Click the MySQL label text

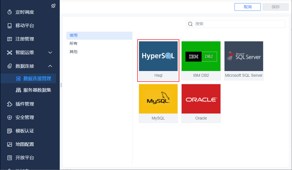click(x=158, y=118)
